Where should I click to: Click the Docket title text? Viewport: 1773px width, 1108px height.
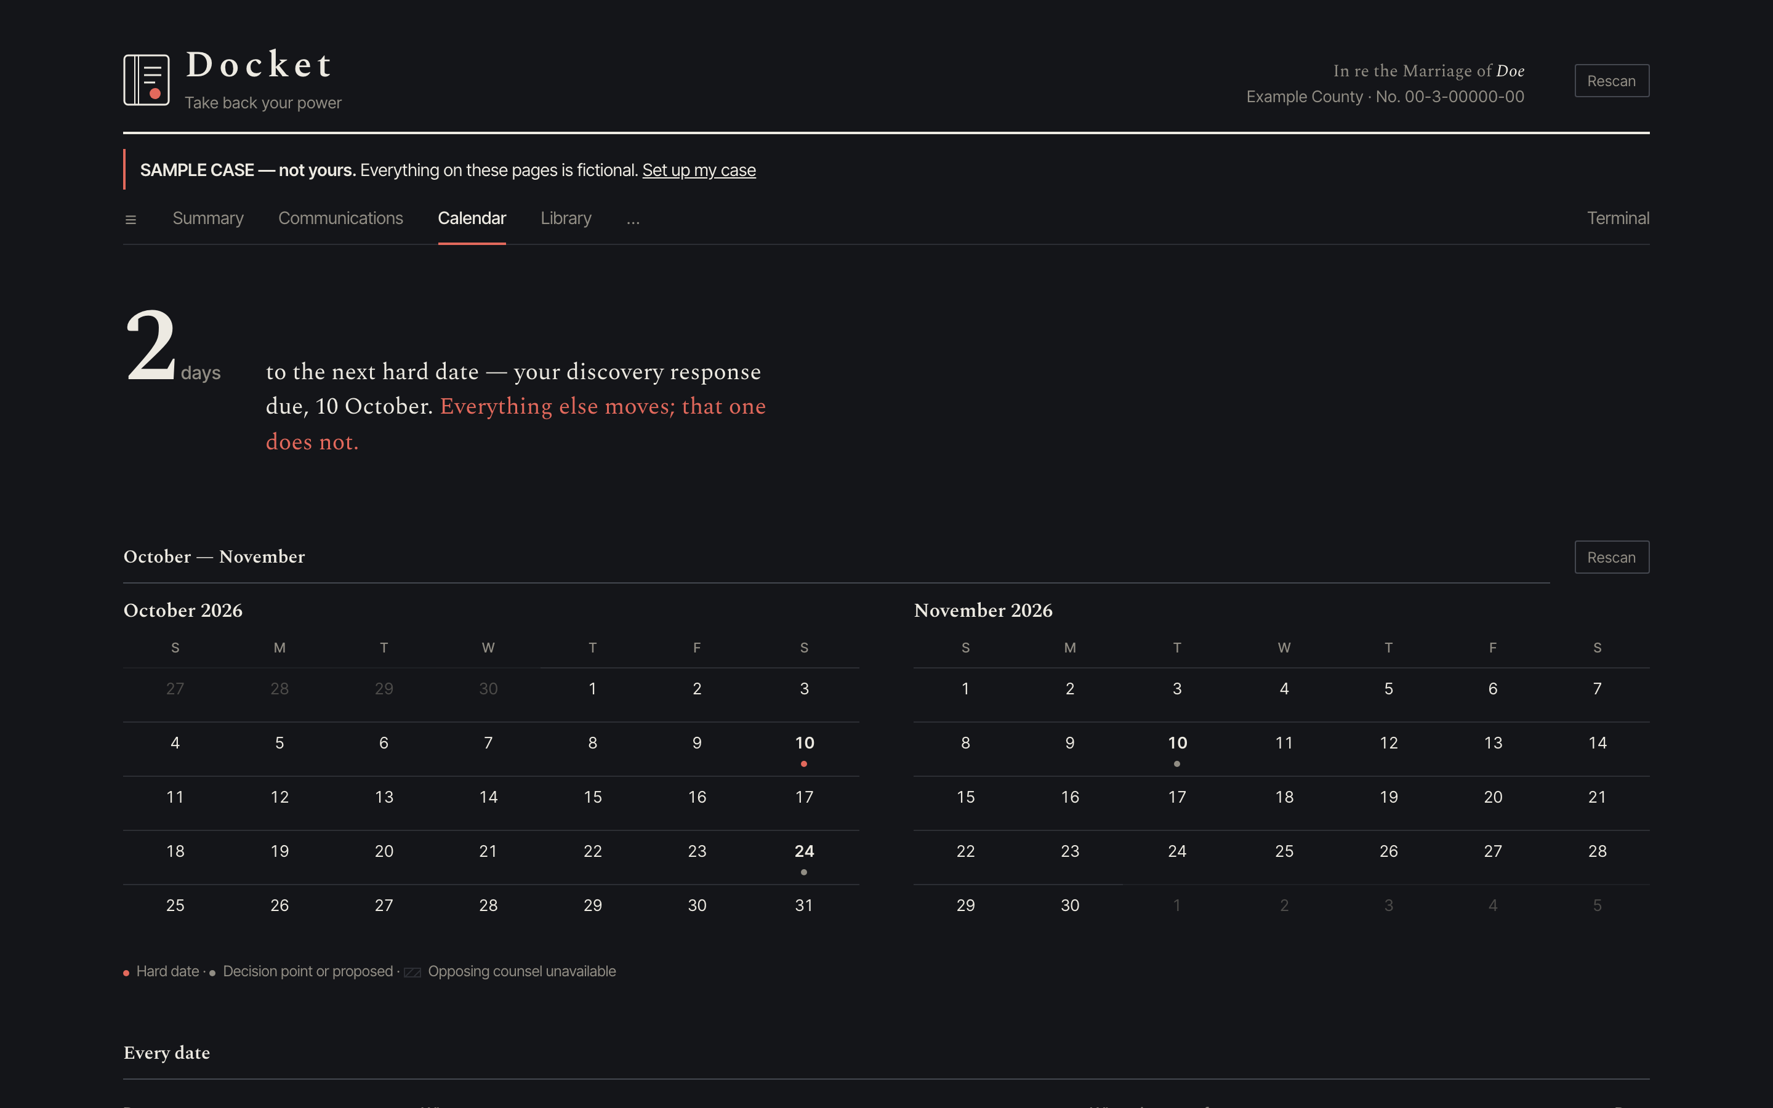[x=259, y=65]
